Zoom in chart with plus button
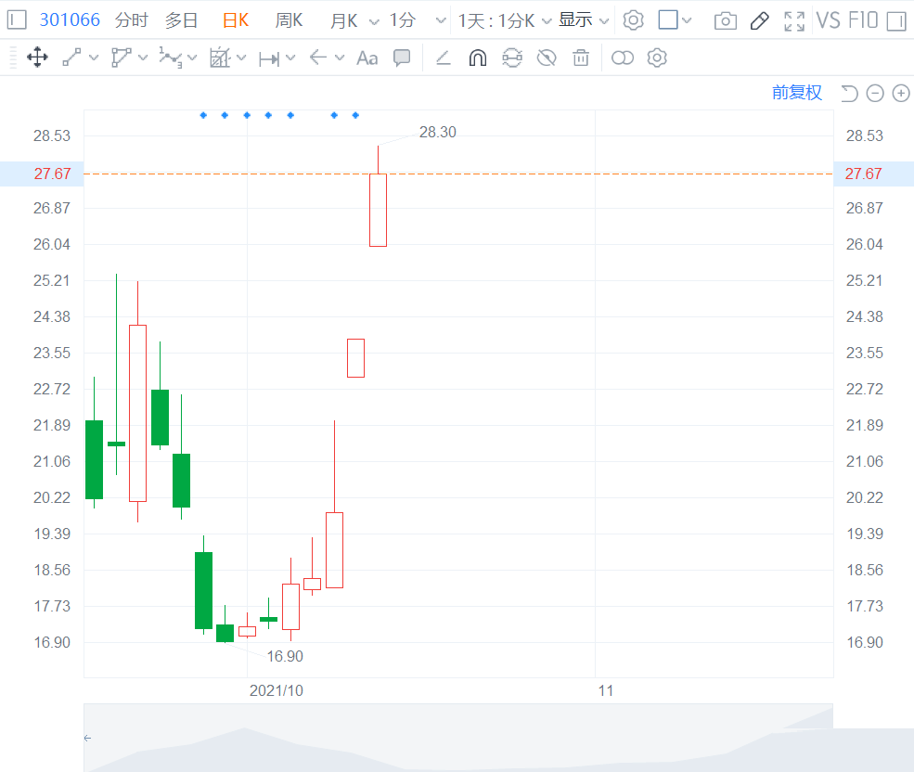The height and width of the screenshot is (772, 914). pyautogui.click(x=900, y=93)
